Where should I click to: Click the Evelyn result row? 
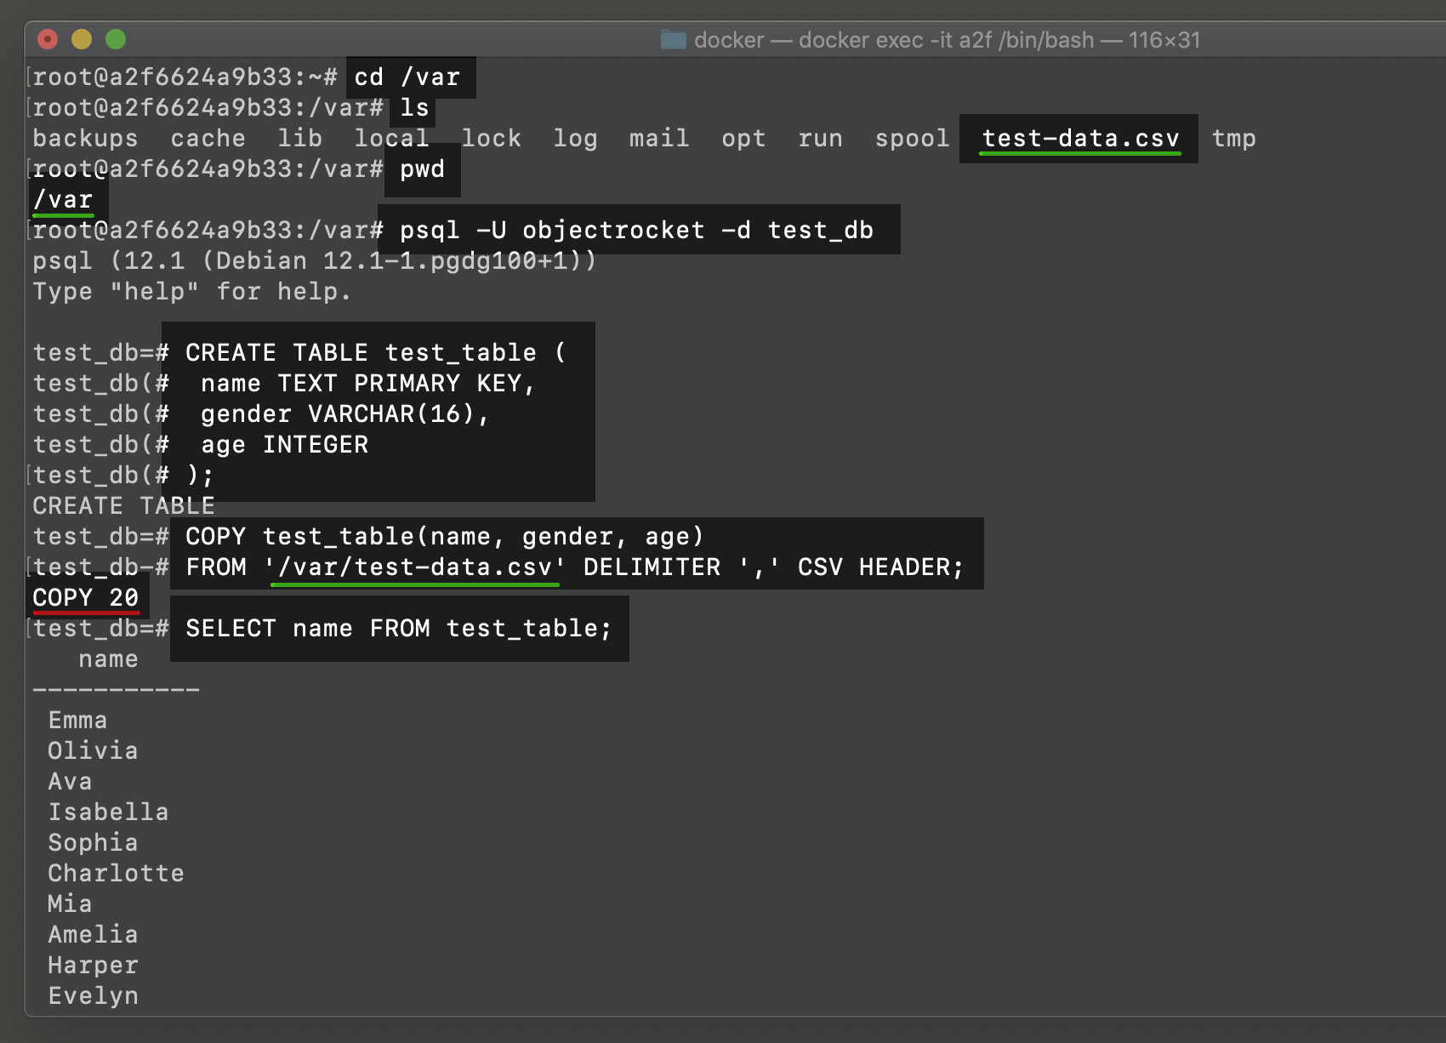point(93,995)
